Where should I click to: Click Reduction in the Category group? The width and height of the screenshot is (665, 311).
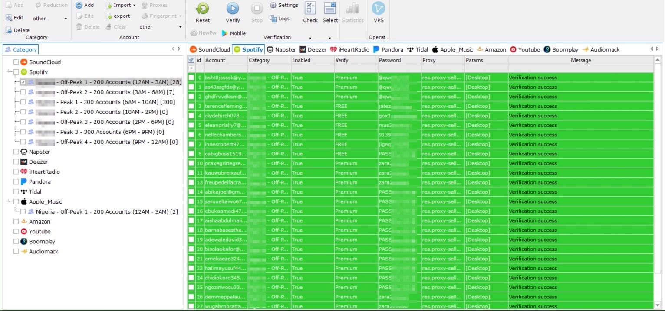coord(51,5)
